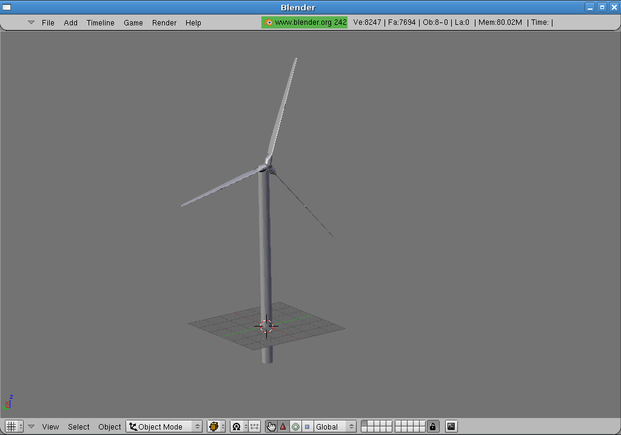Open the Render menu
621x435 pixels.
pyautogui.click(x=164, y=23)
